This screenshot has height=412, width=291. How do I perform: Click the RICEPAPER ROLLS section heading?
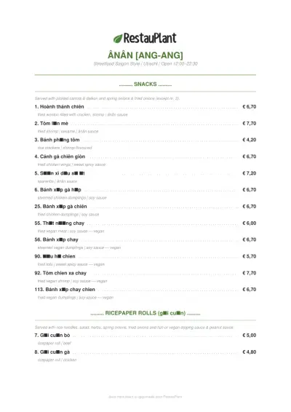click(145, 313)
